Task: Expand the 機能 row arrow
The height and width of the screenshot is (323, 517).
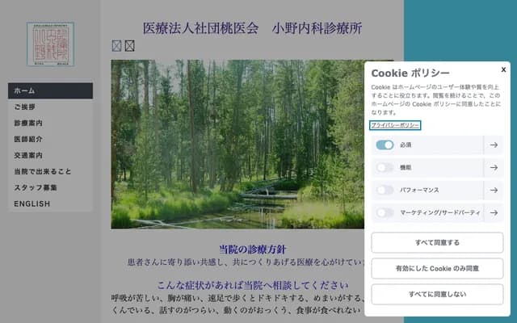Action: (x=493, y=168)
